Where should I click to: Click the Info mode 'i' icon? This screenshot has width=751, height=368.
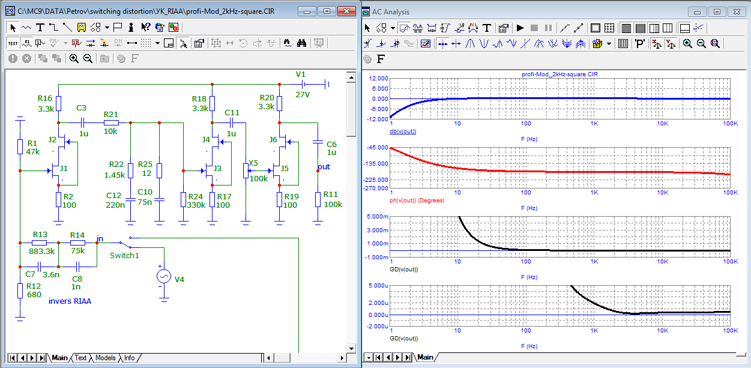(x=131, y=27)
